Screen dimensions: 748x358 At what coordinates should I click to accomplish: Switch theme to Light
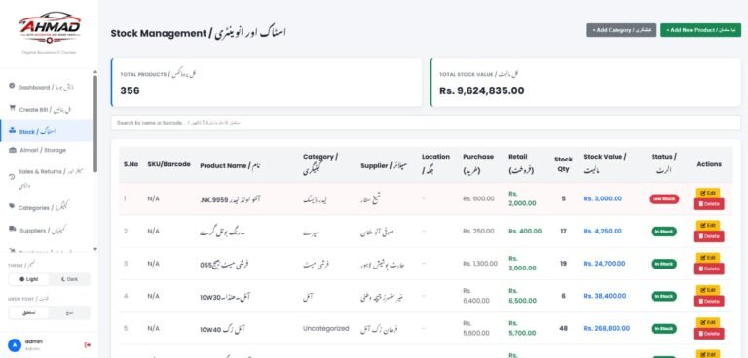point(29,279)
